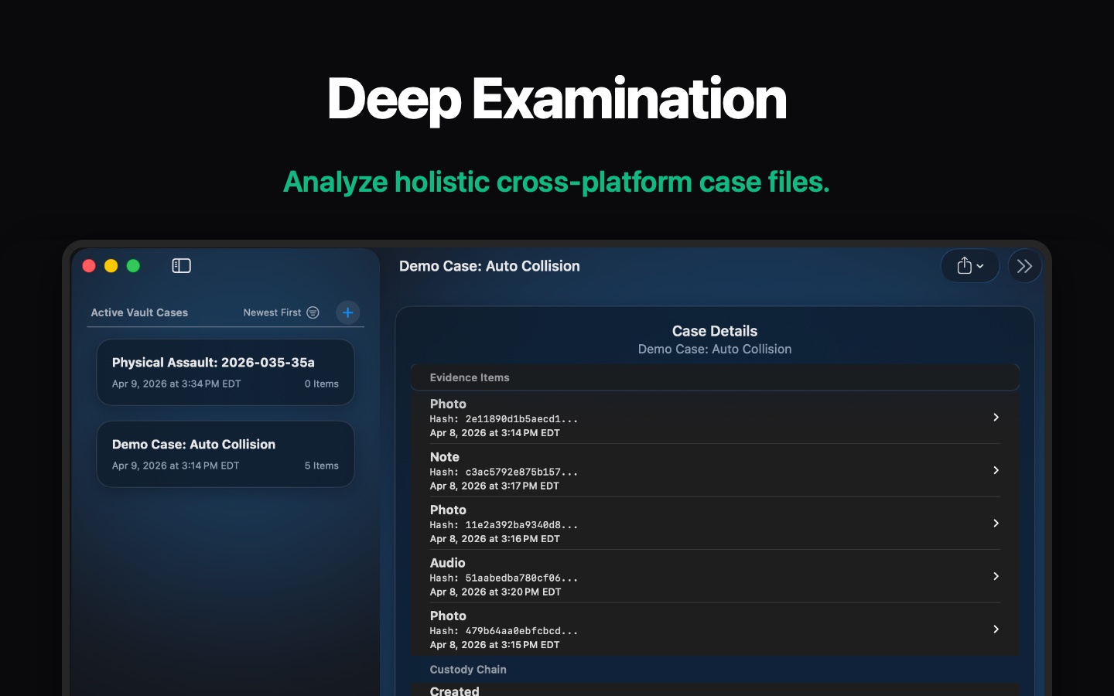
Task: Click the Custody Chain section header
Action: [x=468, y=670]
